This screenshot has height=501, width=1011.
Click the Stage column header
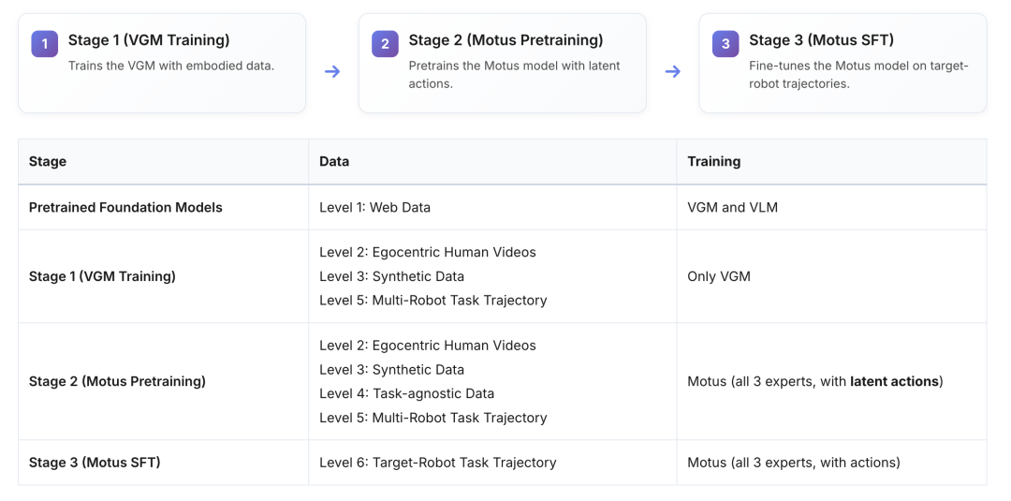(x=48, y=161)
